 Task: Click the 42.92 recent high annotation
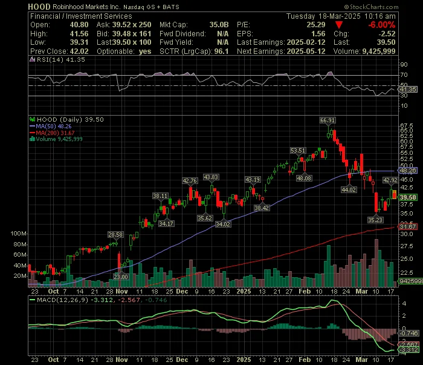tap(390, 180)
